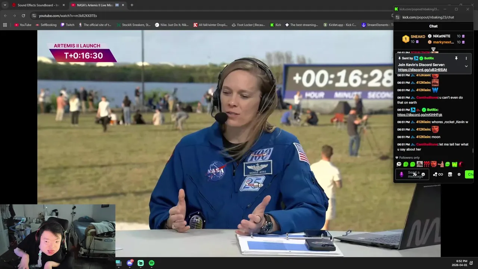Viewport: 478px width, 269px height.
Task: Click the 412Klein username beside "moon"
Action: pyautogui.click(x=423, y=137)
